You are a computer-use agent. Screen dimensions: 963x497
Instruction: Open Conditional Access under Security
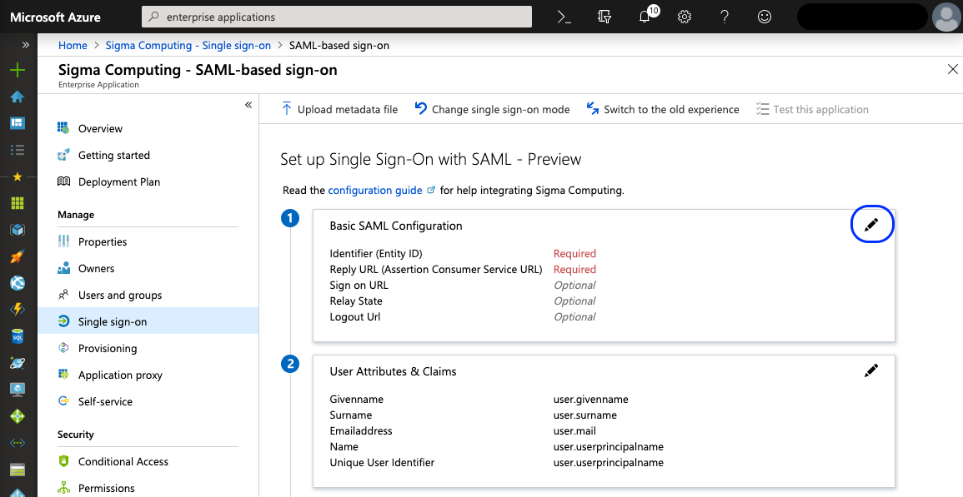[x=148, y=461]
